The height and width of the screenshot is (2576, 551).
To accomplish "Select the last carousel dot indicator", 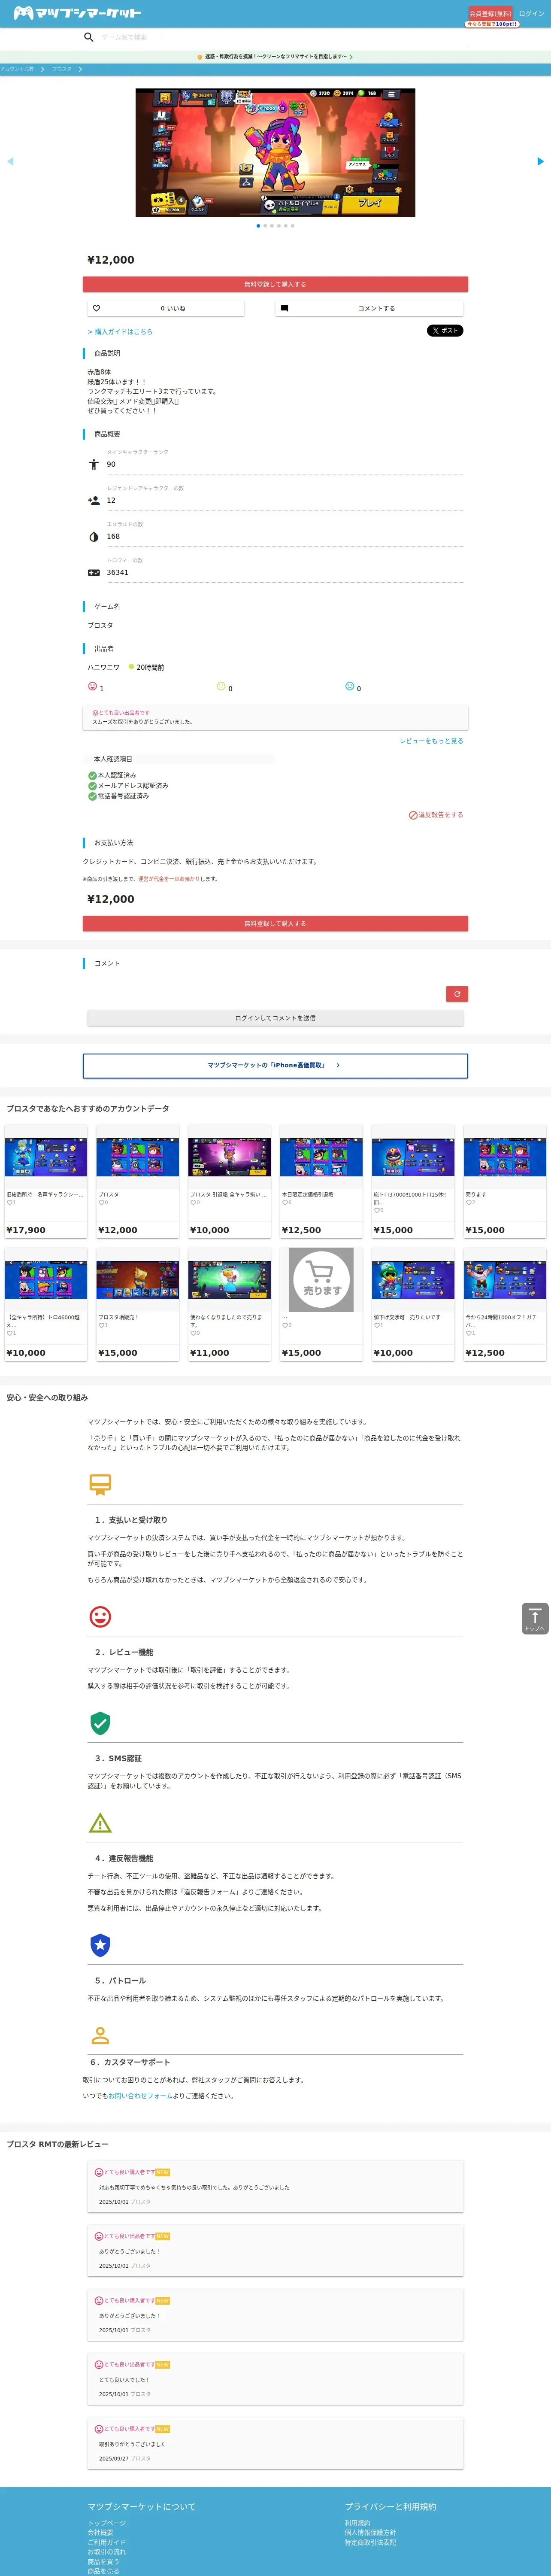I will pos(293,226).
